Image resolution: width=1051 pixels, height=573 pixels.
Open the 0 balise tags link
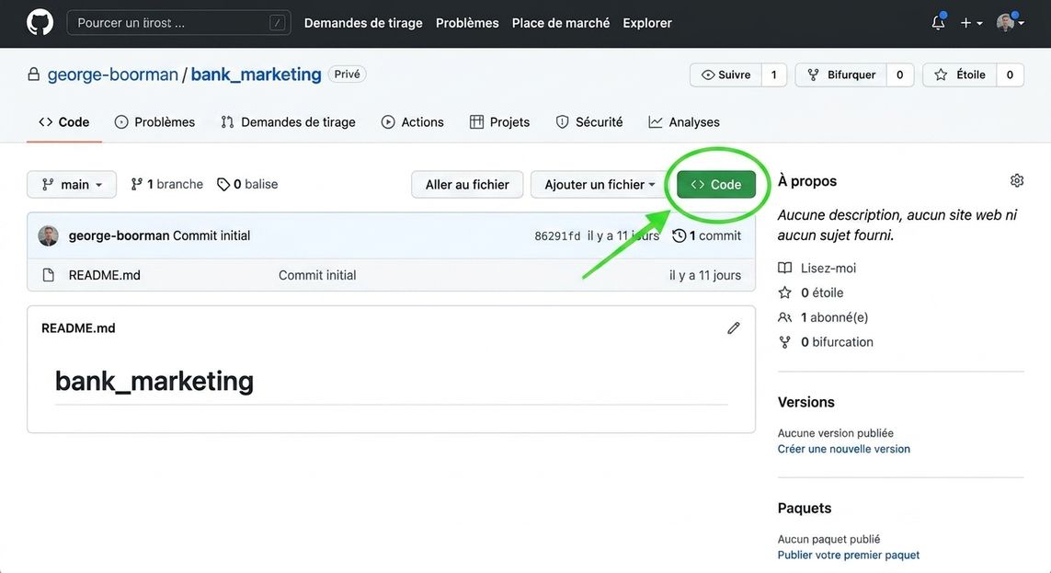point(247,184)
